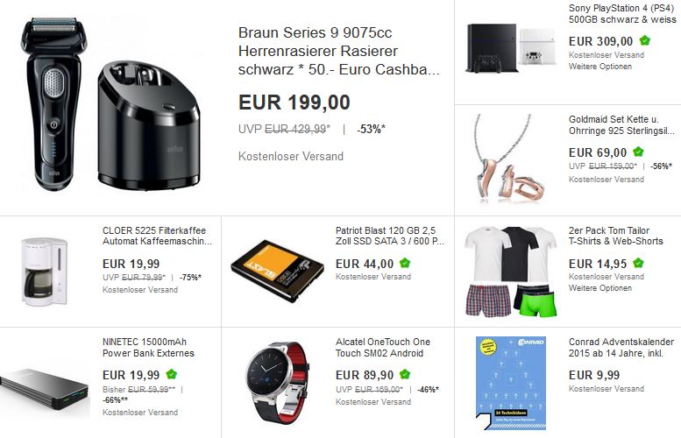The image size is (681, 438).
Task: Open the PlayStation 4 console thumbnail
Action: click(512, 48)
